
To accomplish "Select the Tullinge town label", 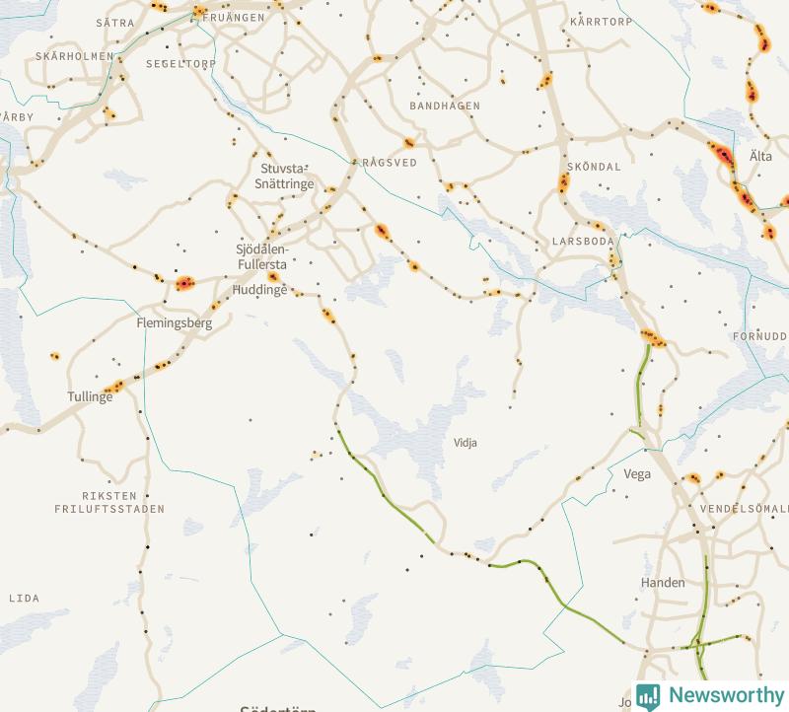I will tap(90, 396).
